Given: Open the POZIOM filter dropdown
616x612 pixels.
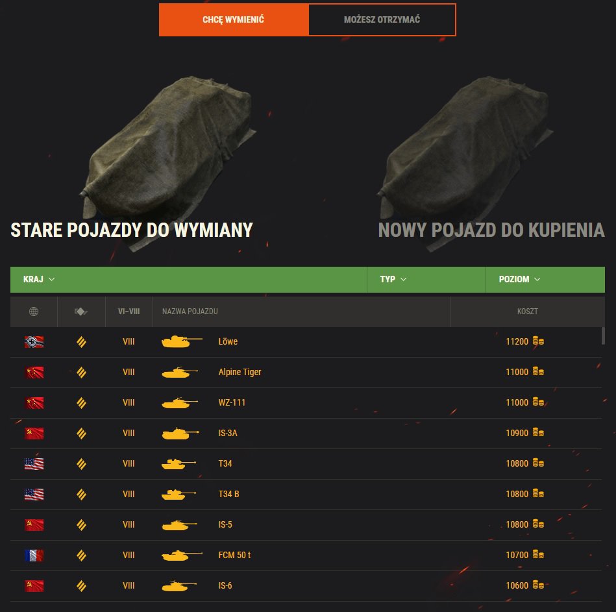Looking at the screenshot, I should tap(519, 279).
